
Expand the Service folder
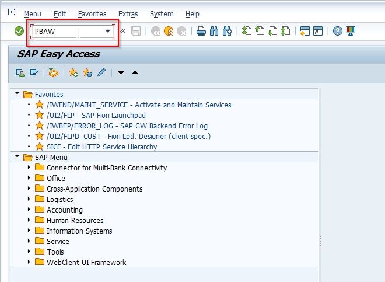pyautogui.click(x=29, y=241)
